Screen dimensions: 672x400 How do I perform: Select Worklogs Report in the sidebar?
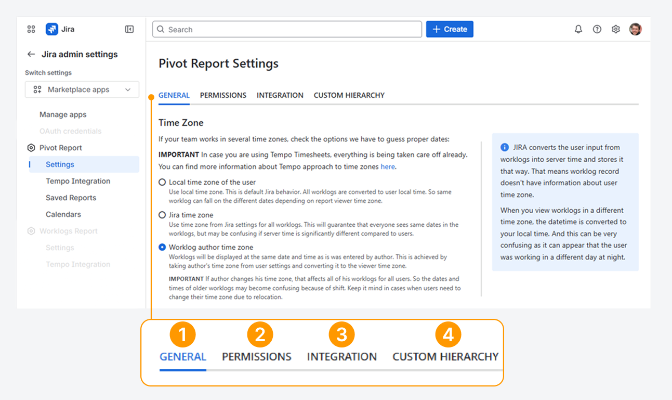[x=69, y=231]
